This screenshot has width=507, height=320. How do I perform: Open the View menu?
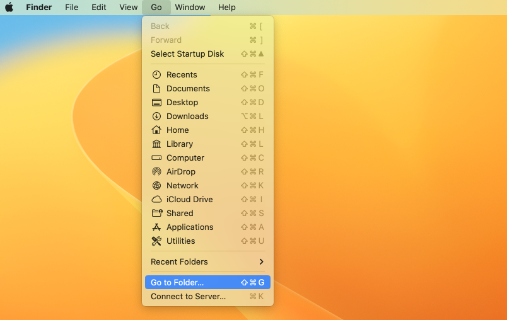pyautogui.click(x=129, y=7)
